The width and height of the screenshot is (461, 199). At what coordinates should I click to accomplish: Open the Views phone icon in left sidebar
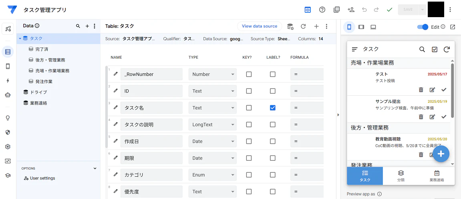8,67
